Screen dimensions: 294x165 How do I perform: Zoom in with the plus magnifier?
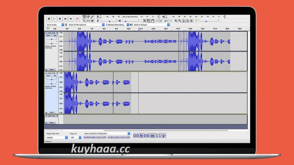coord(176,21)
